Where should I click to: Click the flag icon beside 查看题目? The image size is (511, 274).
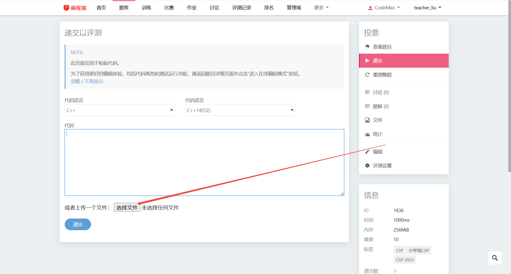[367, 47]
